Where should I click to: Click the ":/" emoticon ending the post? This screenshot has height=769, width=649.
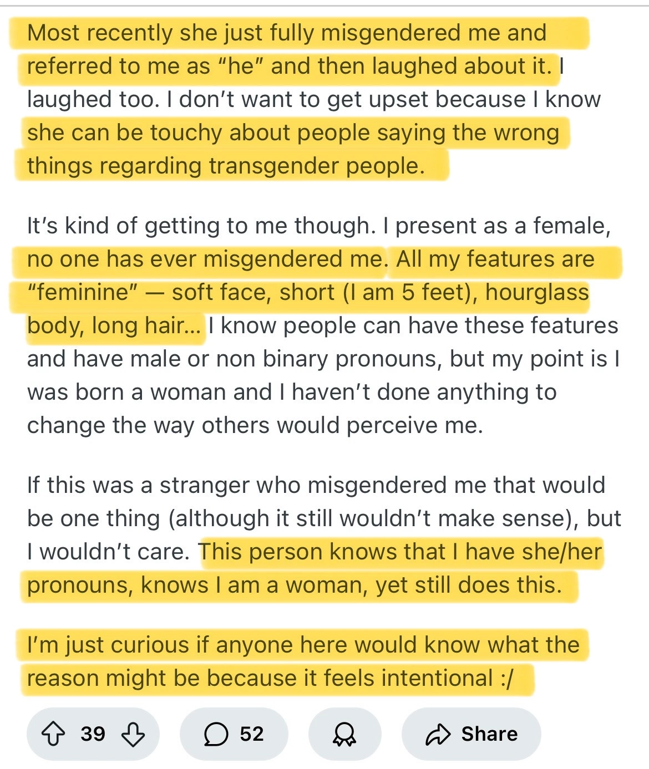[507, 679]
